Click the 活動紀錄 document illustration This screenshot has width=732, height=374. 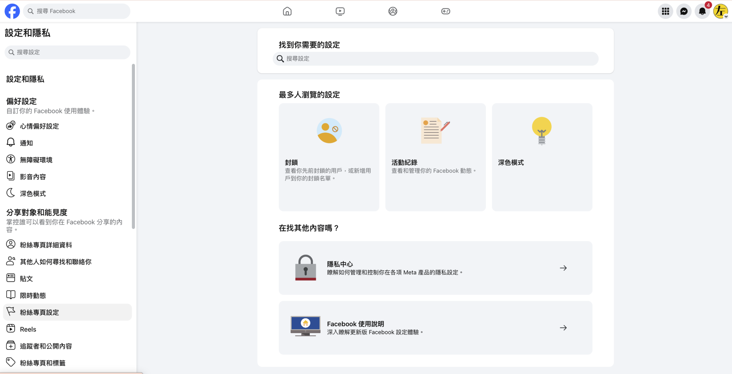pos(435,131)
